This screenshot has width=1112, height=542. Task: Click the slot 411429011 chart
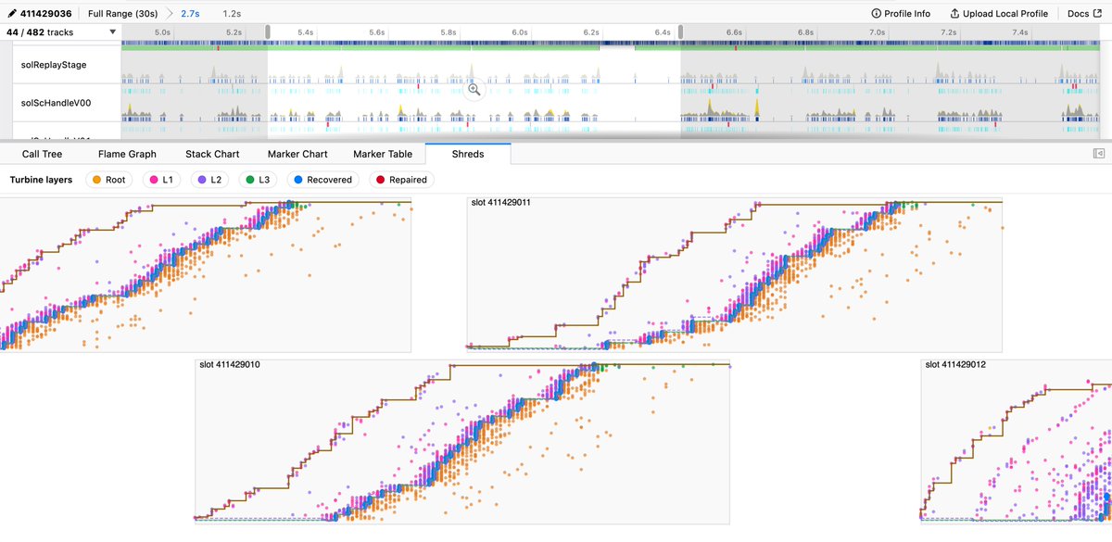(x=734, y=274)
